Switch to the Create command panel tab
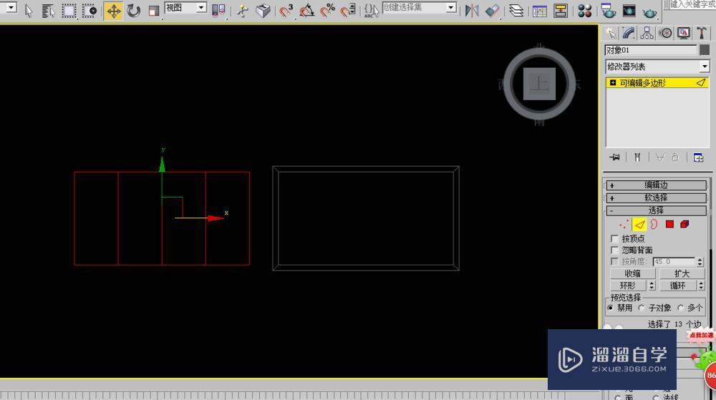This screenshot has width=716, height=400. click(611, 33)
